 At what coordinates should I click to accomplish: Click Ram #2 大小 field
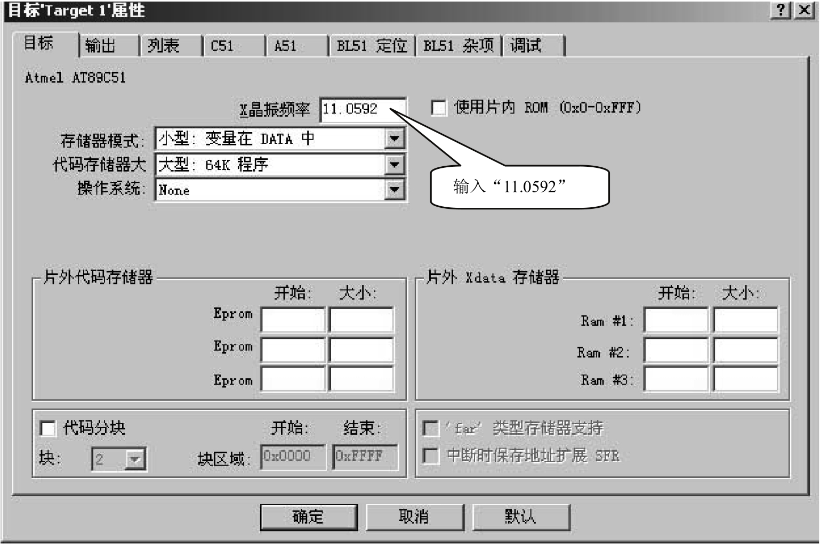pos(745,350)
